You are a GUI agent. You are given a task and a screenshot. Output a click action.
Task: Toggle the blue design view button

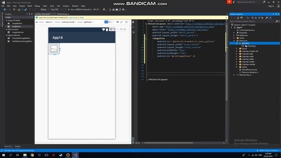tap(106, 22)
